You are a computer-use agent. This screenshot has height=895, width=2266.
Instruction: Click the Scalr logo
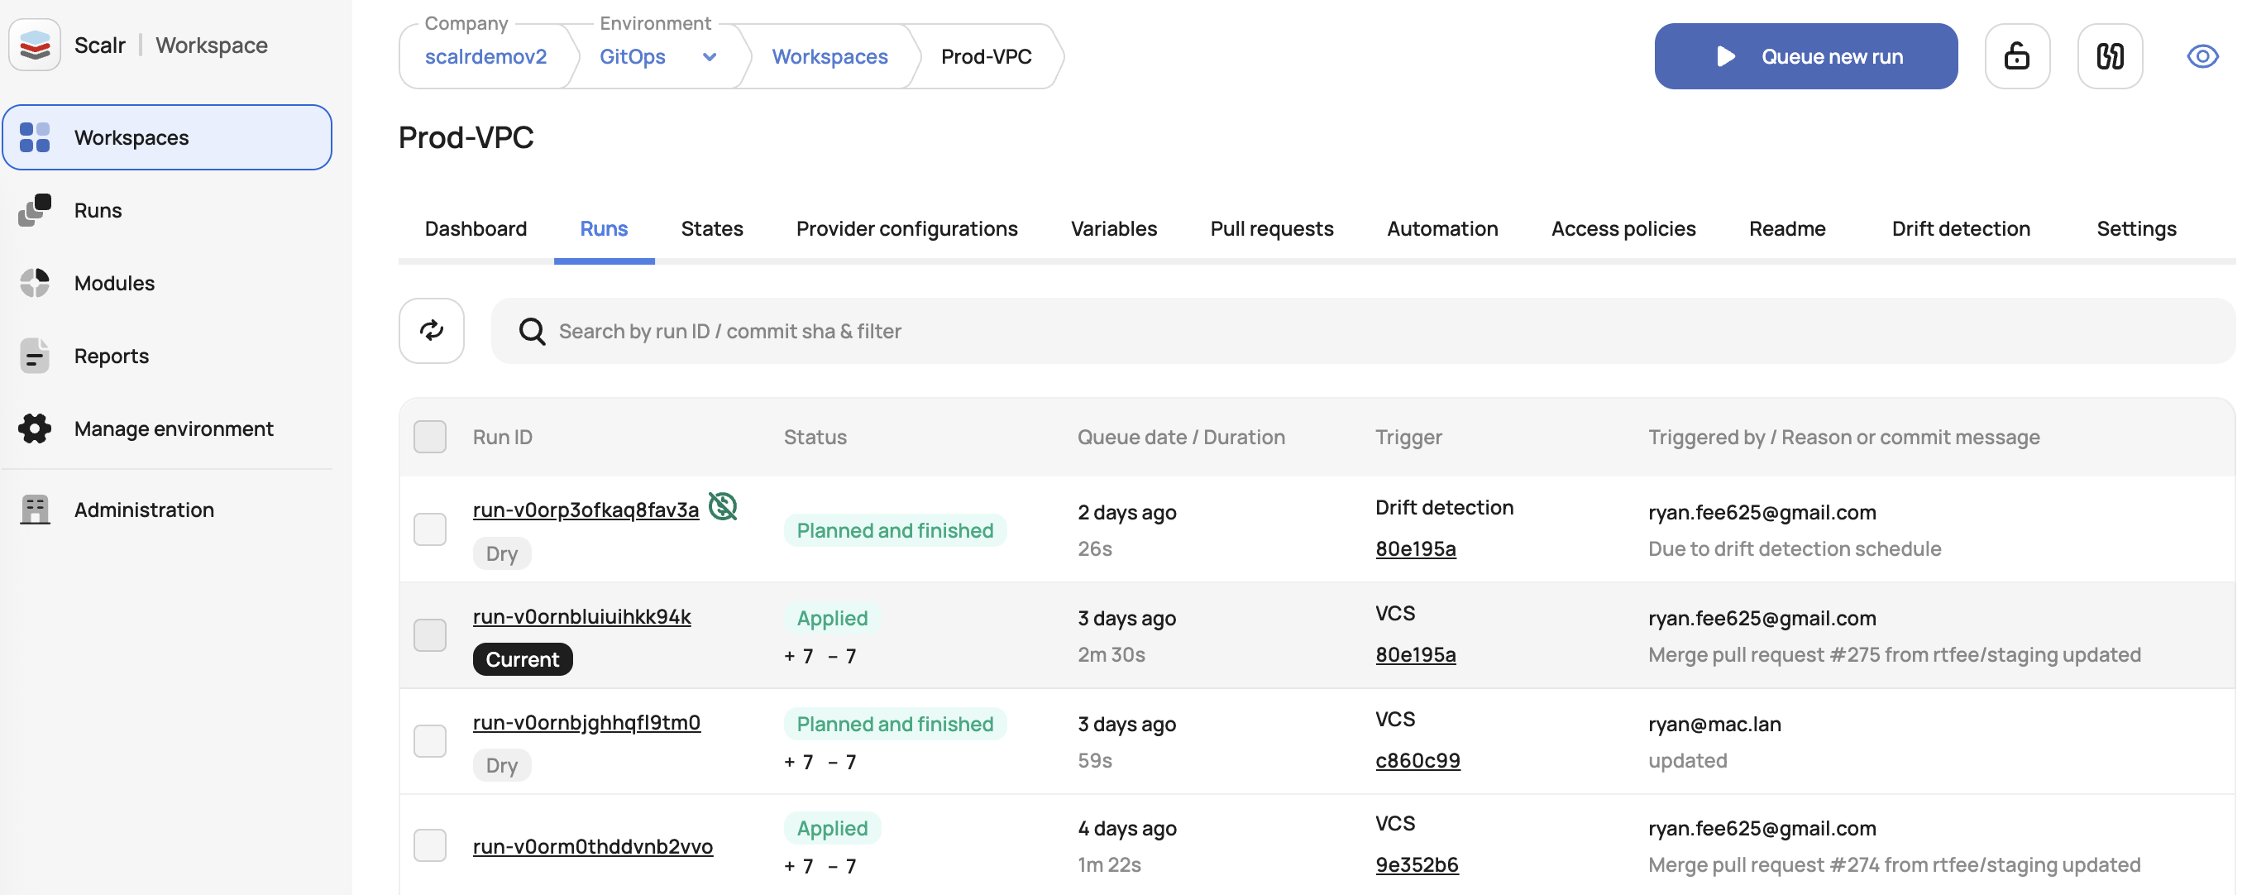(x=34, y=44)
